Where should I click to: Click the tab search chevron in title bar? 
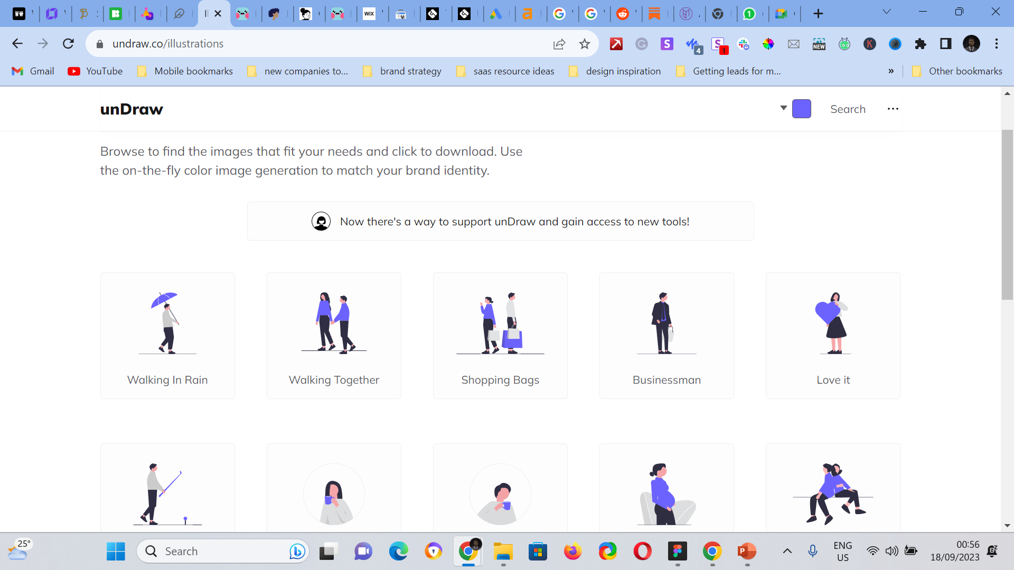pyautogui.click(x=886, y=12)
